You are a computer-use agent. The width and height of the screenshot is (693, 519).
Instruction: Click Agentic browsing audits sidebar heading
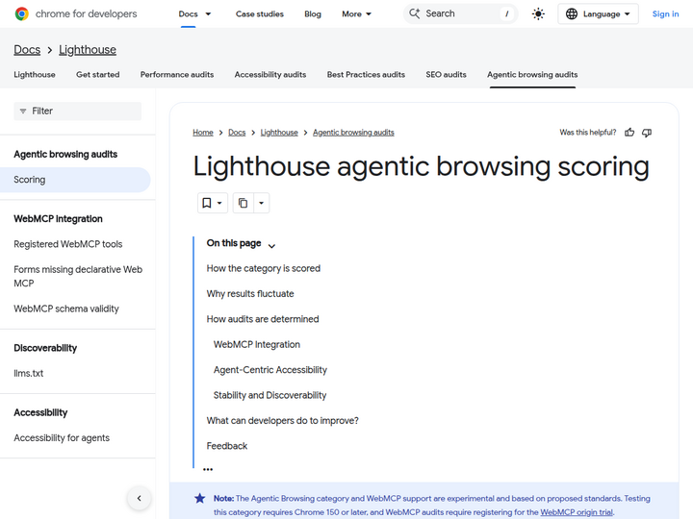[x=65, y=155]
